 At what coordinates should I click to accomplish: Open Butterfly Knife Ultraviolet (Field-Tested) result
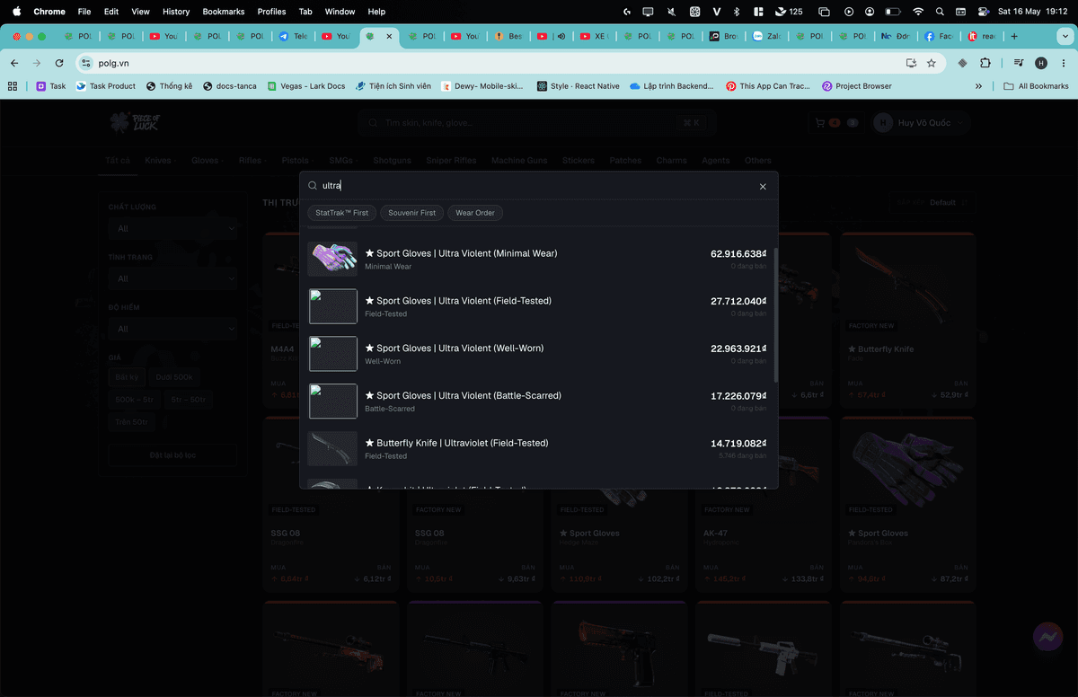(x=538, y=448)
